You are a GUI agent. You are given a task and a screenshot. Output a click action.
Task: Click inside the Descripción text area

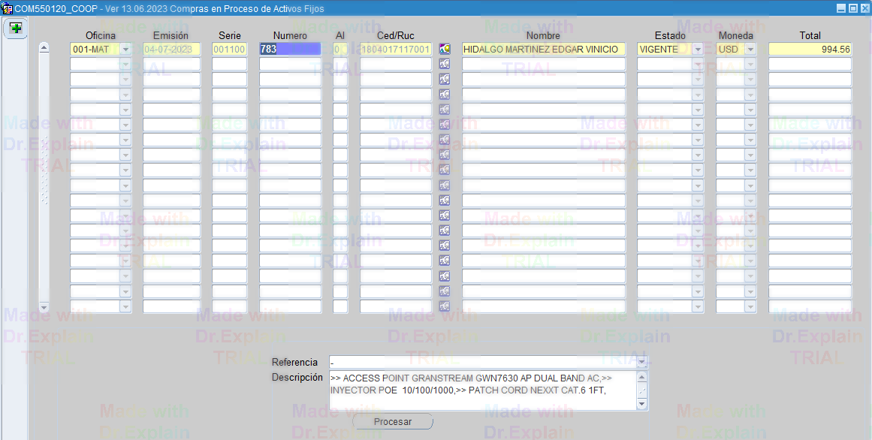coord(482,390)
